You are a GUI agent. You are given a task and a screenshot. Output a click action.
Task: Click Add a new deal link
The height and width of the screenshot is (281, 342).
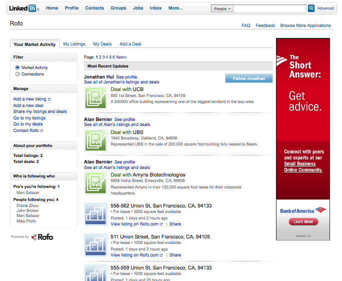(28, 105)
